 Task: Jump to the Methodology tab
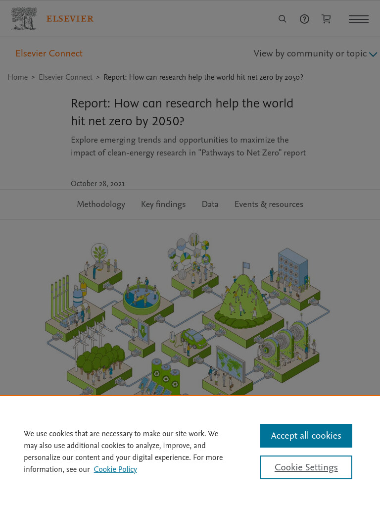click(x=101, y=204)
